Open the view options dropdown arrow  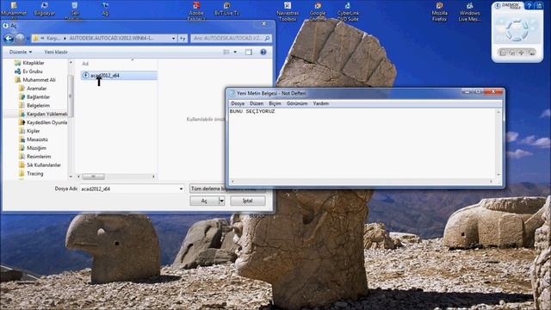click(x=235, y=52)
